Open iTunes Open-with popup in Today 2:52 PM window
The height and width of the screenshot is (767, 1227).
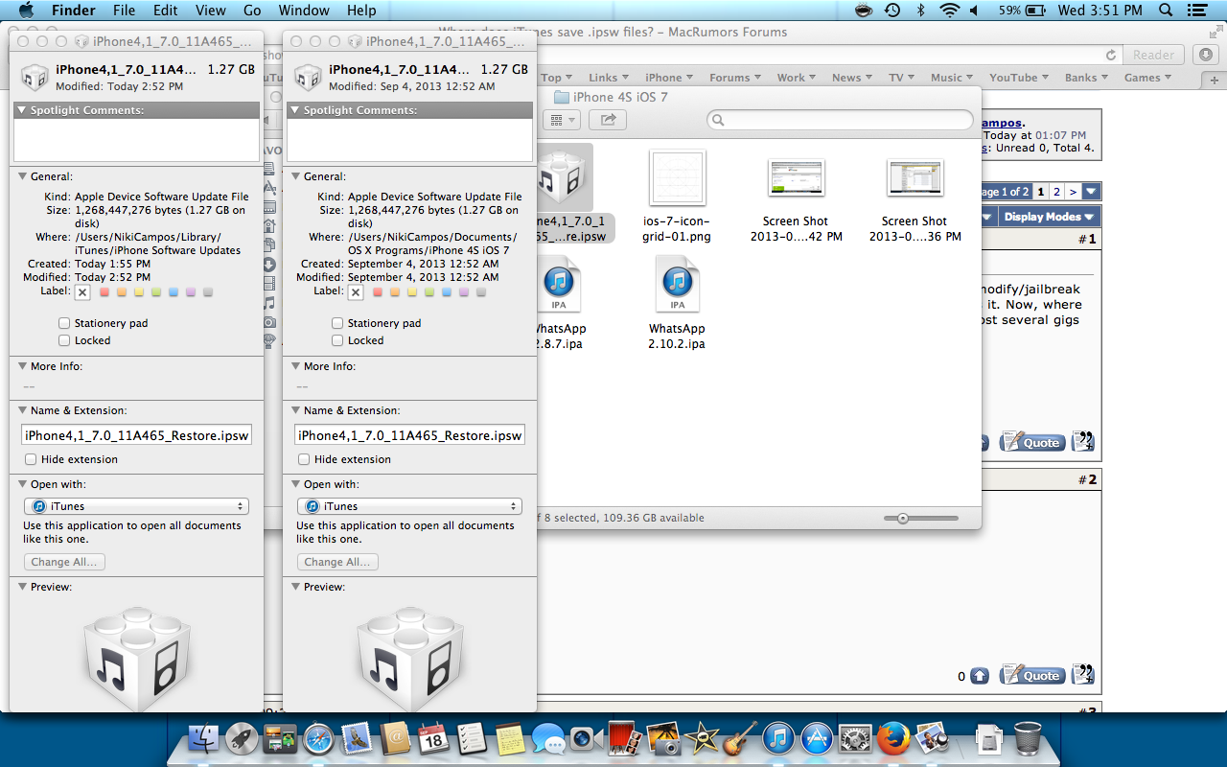tap(136, 506)
